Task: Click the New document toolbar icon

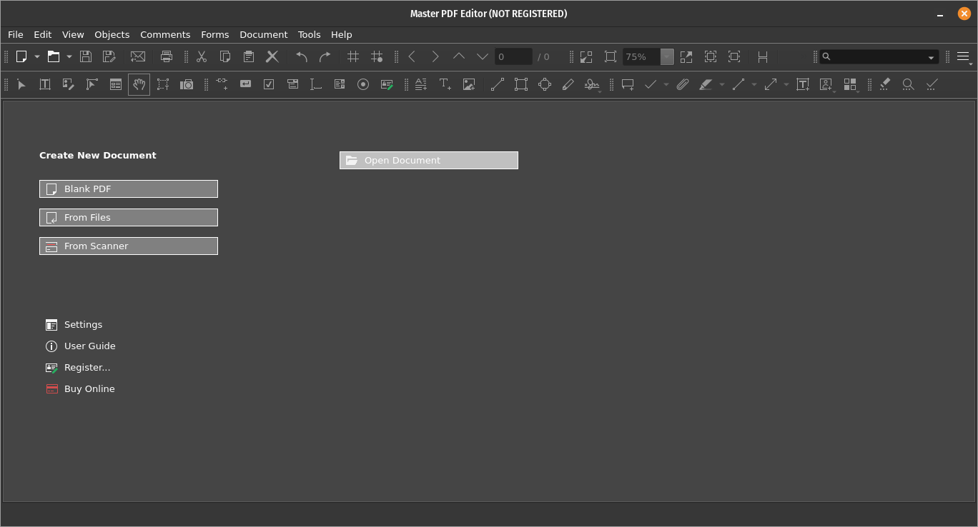Action: [x=22, y=56]
